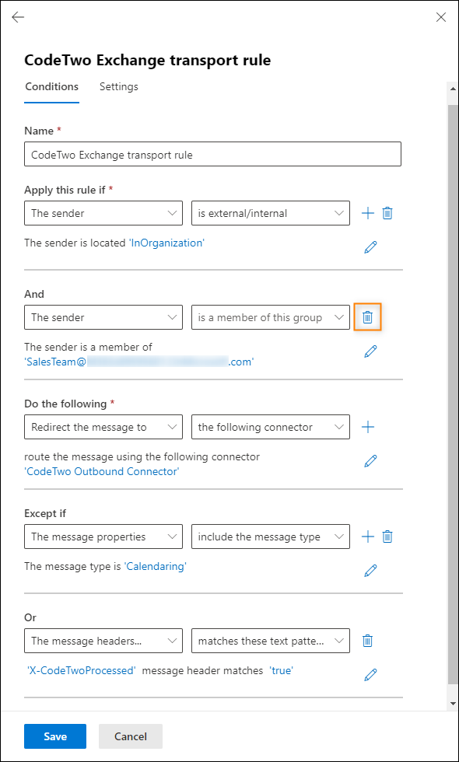Add an action with the plus icon in Do the following

(x=368, y=427)
